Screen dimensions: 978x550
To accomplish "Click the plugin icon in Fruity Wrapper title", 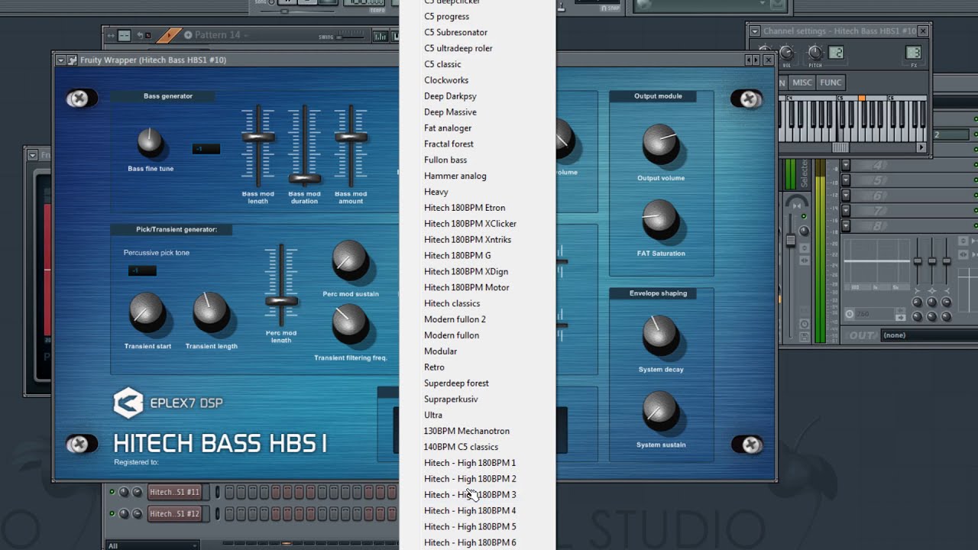I will click(x=72, y=60).
